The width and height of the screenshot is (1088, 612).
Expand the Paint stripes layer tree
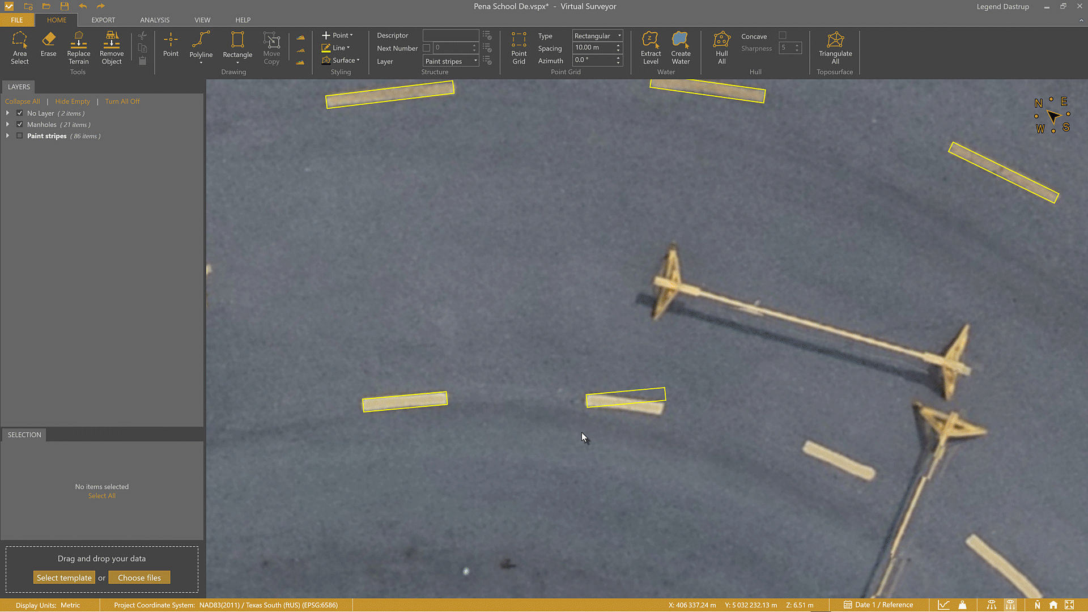pyautogui.click(x=7, y=136)
